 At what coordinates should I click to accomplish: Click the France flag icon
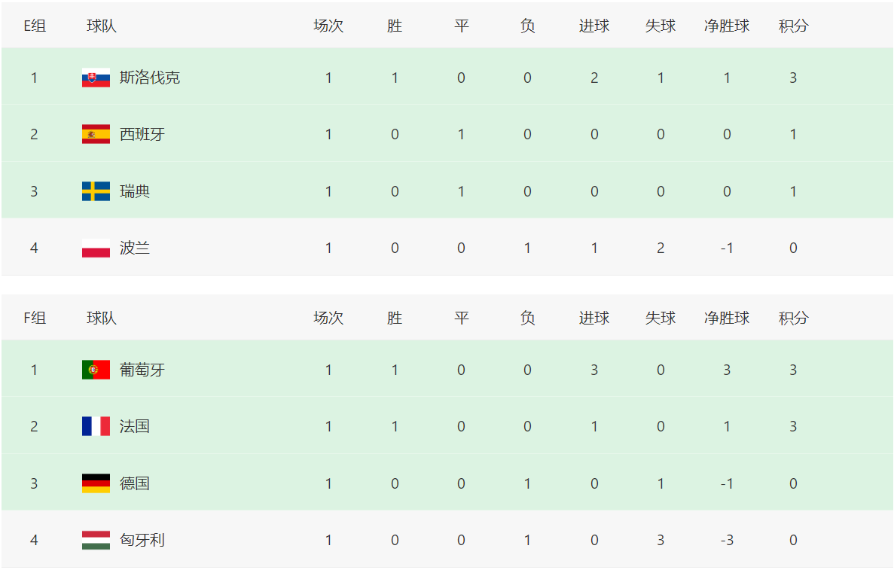click(x=96, y=426)
